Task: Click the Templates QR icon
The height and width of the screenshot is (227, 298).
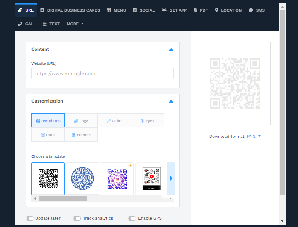Action: 38,121
